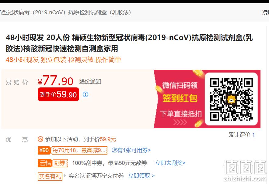Click the 实名有礼 outlined tag

click(50, 176)
